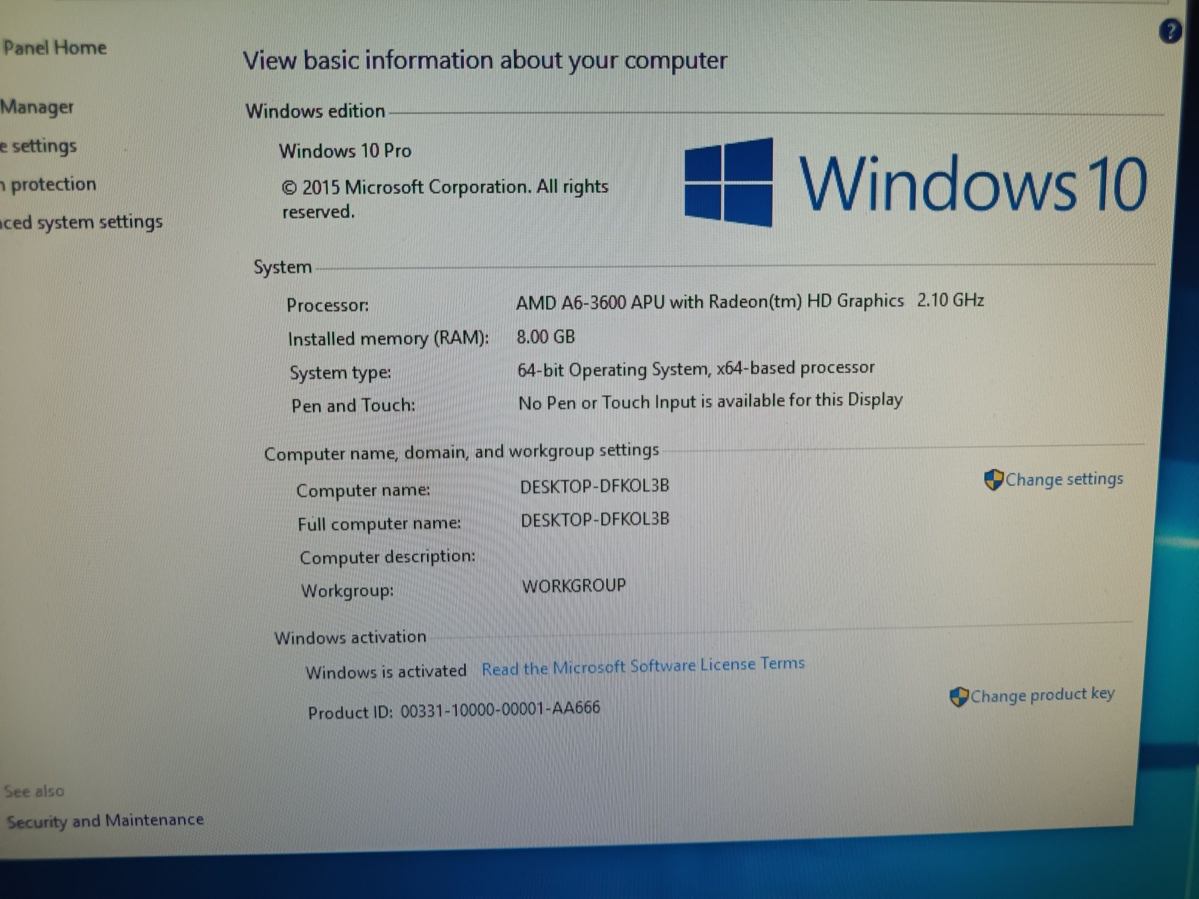This screenshot has height=899, width=1199.
Task: Click the Windows activation section header
Action: pos(350,638)
